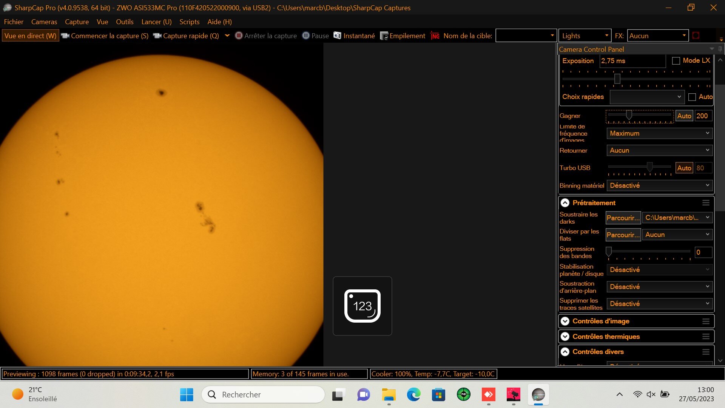The image size is (725, 408).
Task: Open the Capture menu
Action: [x=77, y=22]
